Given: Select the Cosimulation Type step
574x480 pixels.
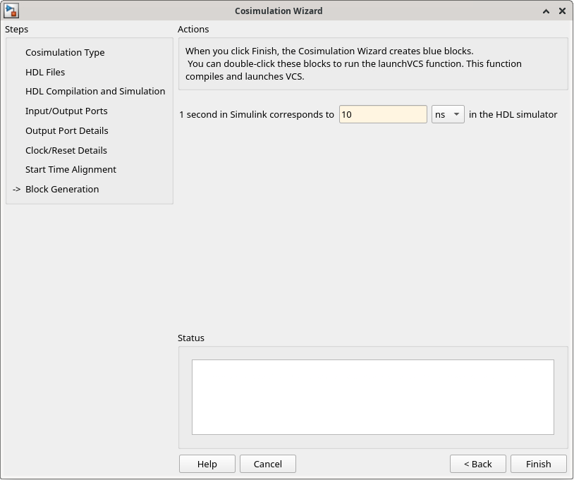Looking at the screenshot, I should [65, 52].
